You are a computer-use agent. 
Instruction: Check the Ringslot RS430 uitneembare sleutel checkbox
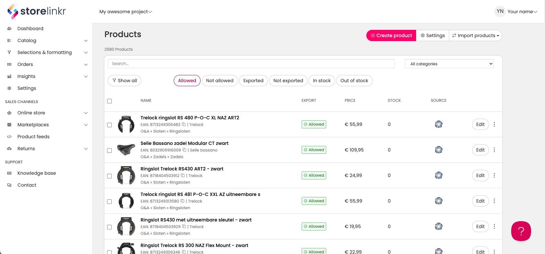click(x=109, y=227)
